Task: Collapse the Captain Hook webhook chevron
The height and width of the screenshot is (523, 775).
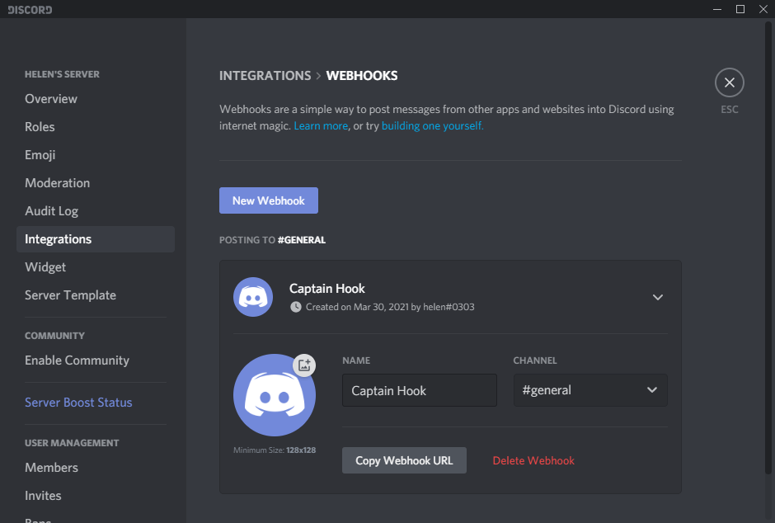Action: pos(657,297)
